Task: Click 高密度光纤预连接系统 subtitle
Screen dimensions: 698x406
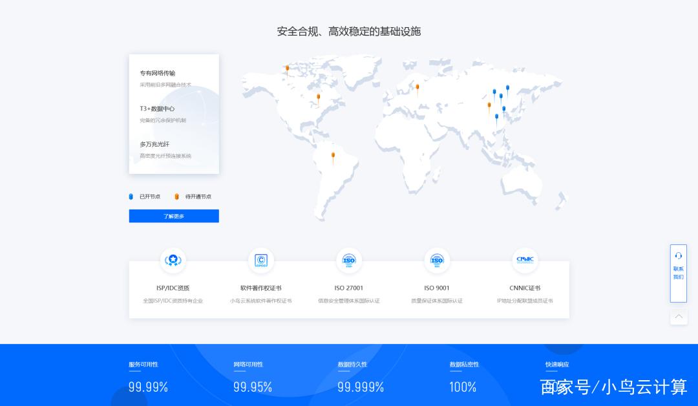Action: 165,156
